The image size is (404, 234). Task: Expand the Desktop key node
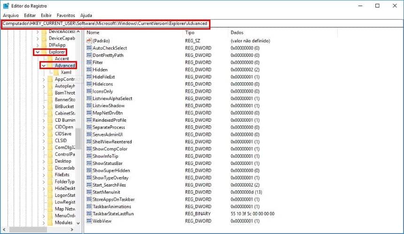coord(44,161)
